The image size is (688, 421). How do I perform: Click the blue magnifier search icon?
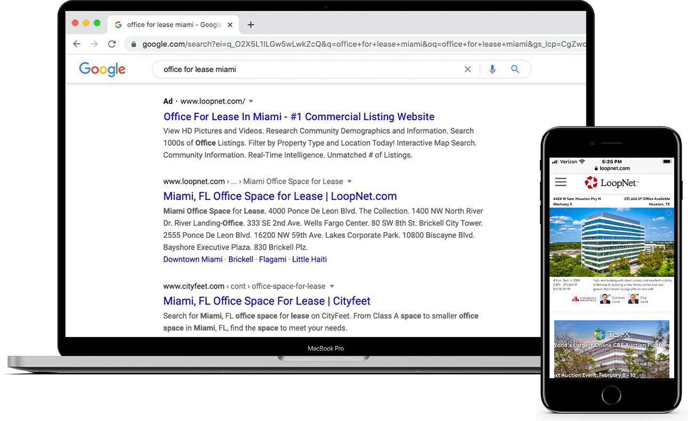[x=515, y=69]
